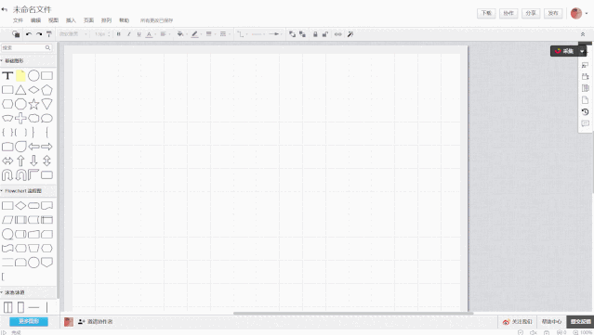594x335 pixels.
Task: Click the 协作 button
Action: 508,13
